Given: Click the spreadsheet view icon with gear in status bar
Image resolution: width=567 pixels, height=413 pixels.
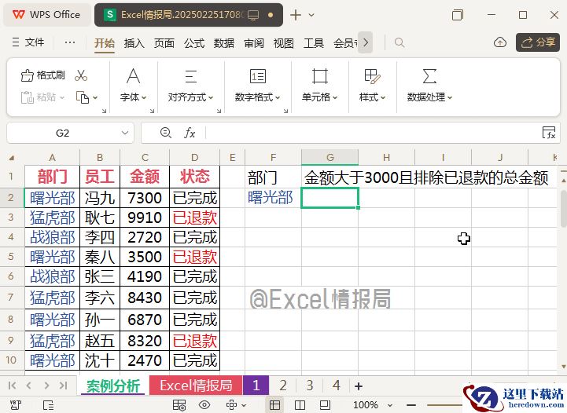Looking at the screenshot, I should 179,405.
